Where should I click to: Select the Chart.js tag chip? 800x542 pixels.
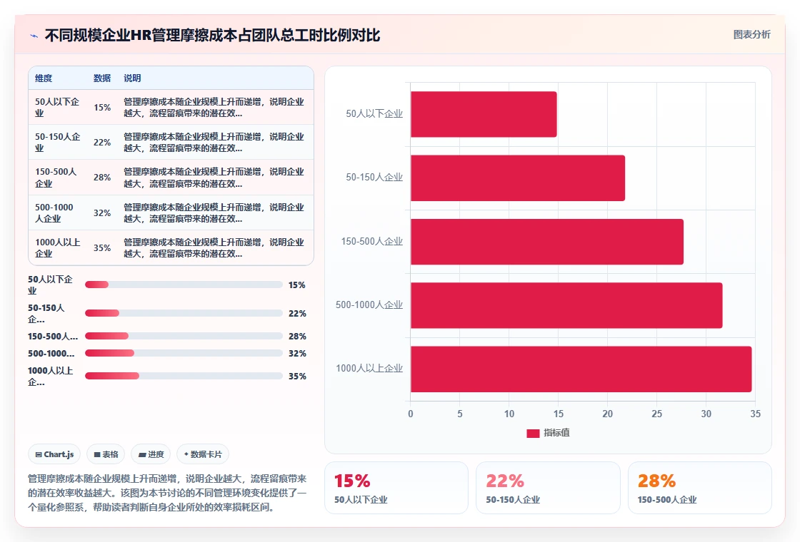(x=54, y=454)
